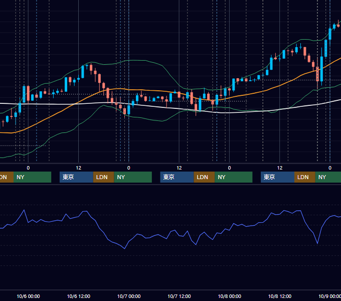
Task: Click the 10/6 12:00 date label
Action: pos(79,296)
